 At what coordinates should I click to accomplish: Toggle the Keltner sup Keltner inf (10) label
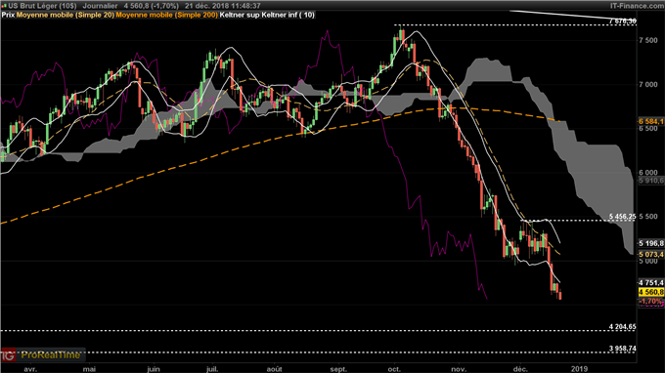point(267,15)
